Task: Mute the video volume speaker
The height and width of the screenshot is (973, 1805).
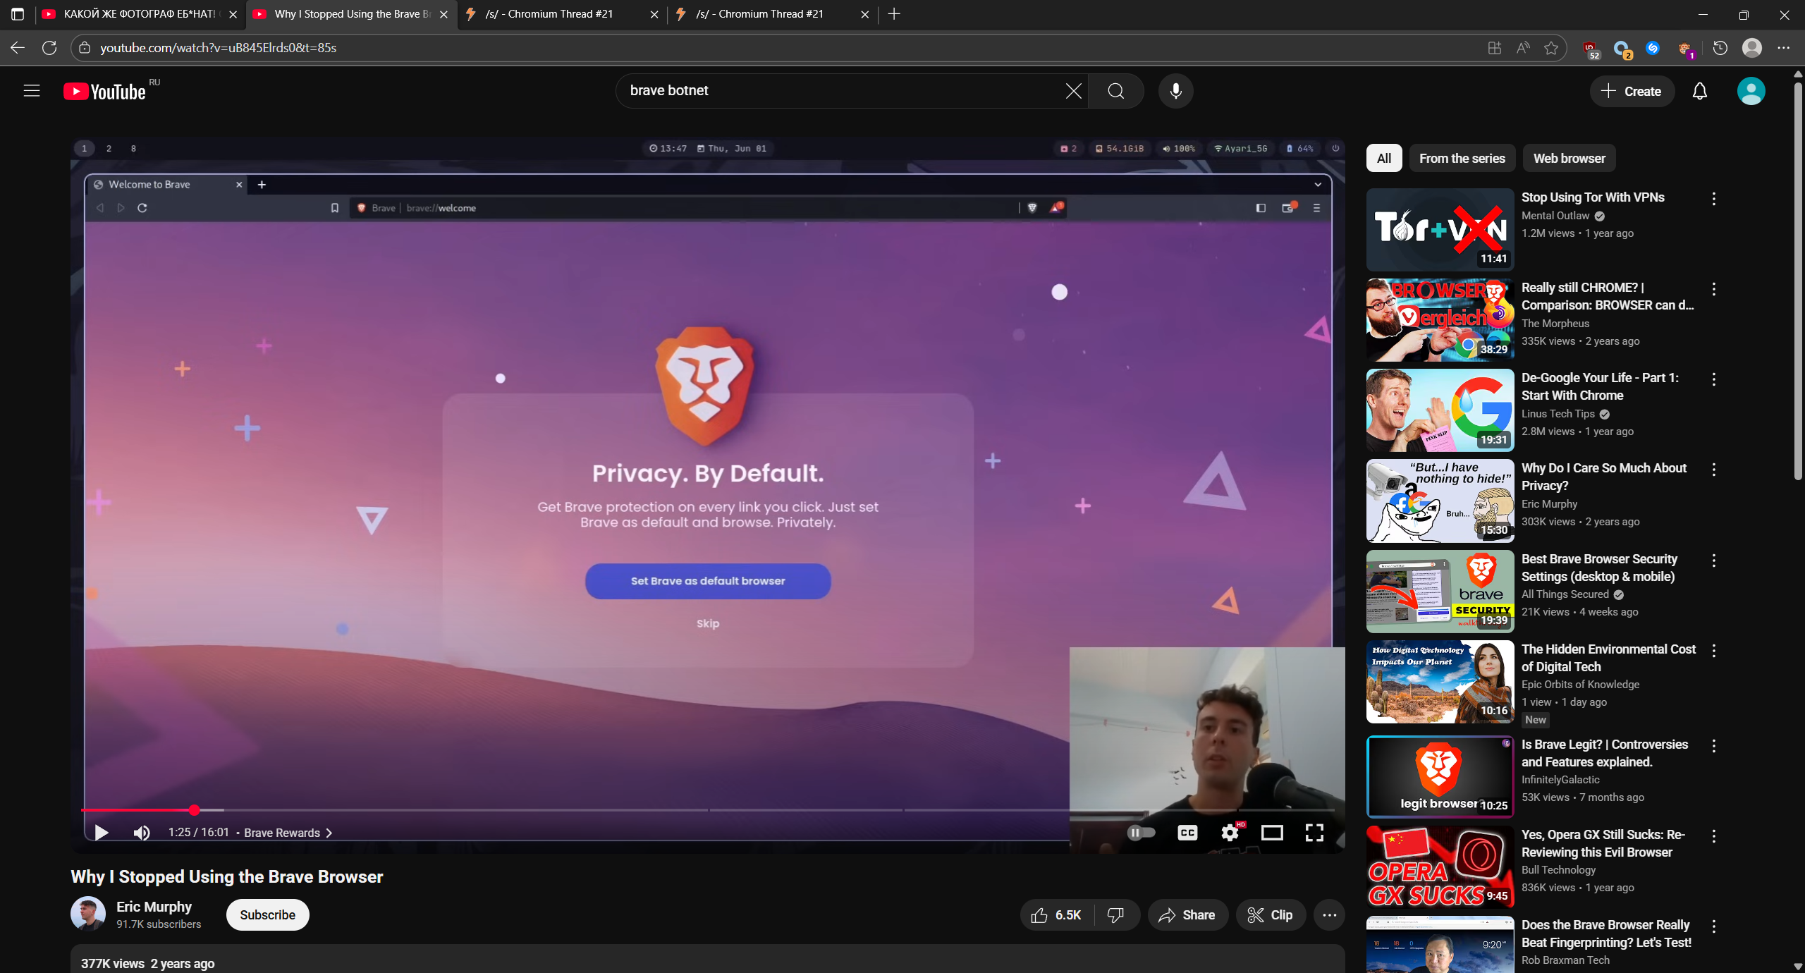Action: point(141,833)
